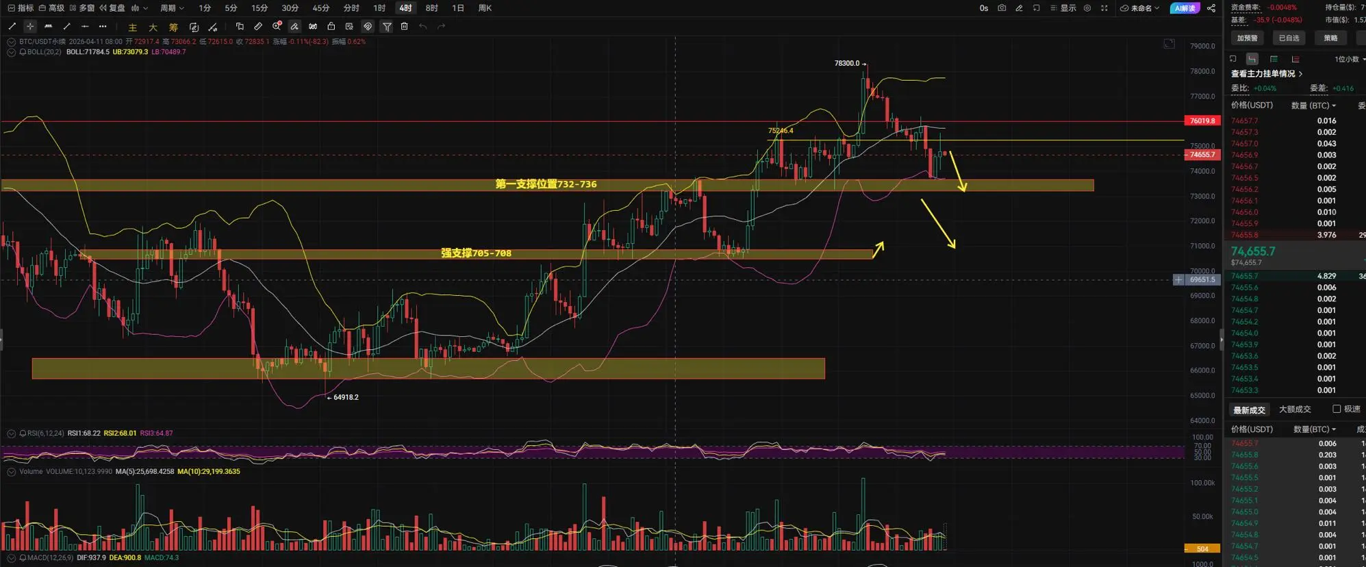Select the trend line drawing tool
The width and height of the screenshot is (1366, 567).
coord(12,27)
